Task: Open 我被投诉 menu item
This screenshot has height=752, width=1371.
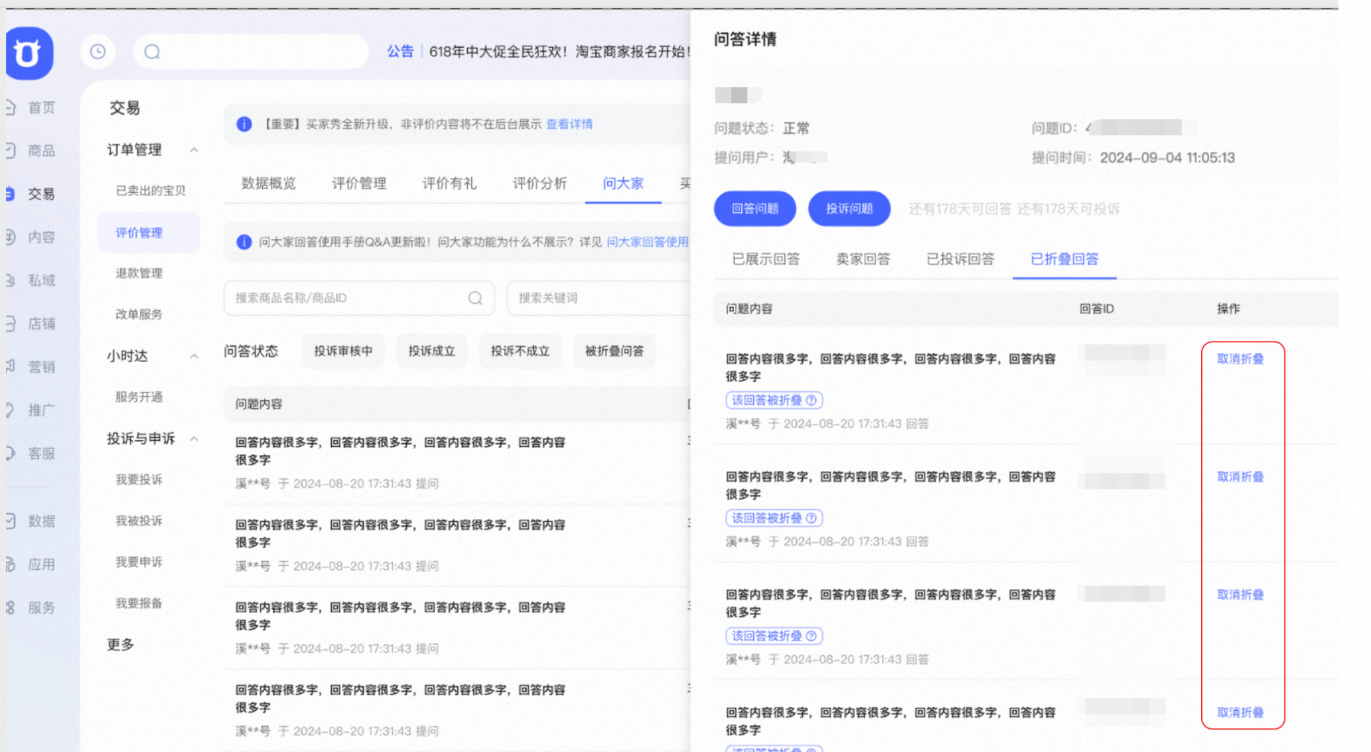Action: (x=139, y=521)
